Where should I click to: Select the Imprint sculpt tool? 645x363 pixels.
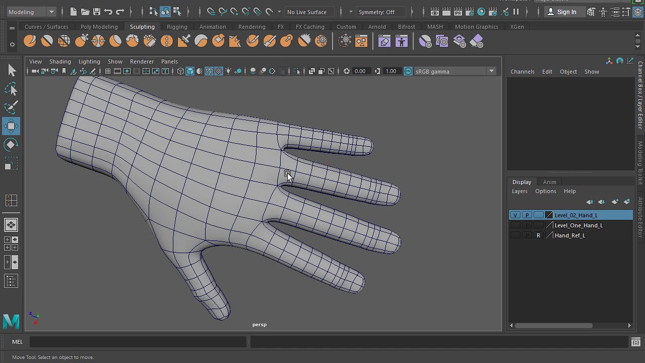coord(184,41)
